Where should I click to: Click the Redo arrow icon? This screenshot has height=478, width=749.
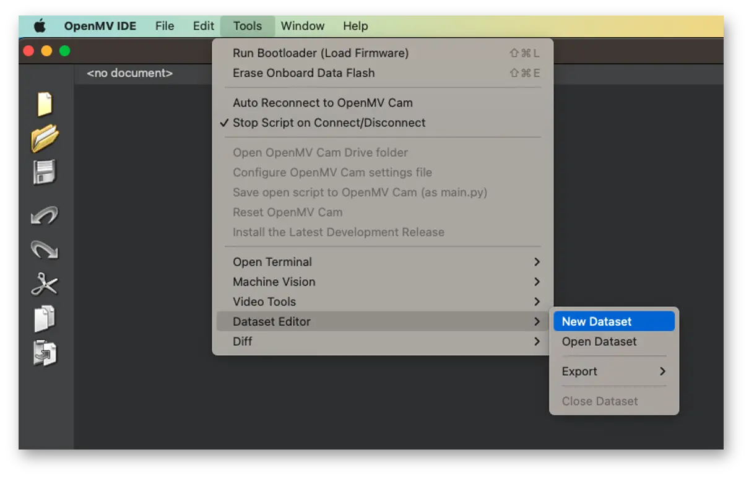45,250
